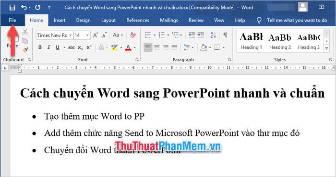Open Line and Paragraph Spacing
Screen dimensions: 336x177
[187, 47]
